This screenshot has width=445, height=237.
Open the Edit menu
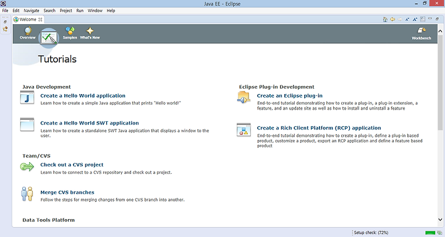click(16, 11)
